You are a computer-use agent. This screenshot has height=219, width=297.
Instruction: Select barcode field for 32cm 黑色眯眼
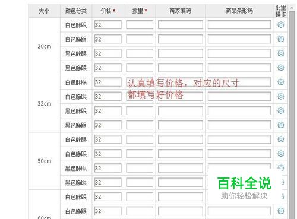point(239,111)
